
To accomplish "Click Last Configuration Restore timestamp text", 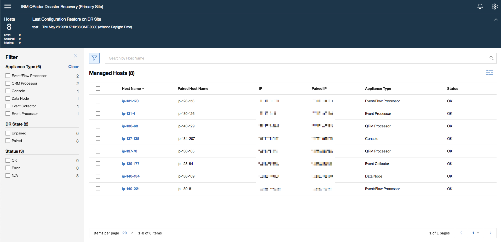I will (87, 27).
